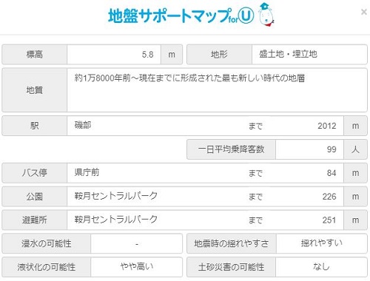370x281 pixels.
Task: Select the 一日平均乗降客数 label
Action: [231, 149]
